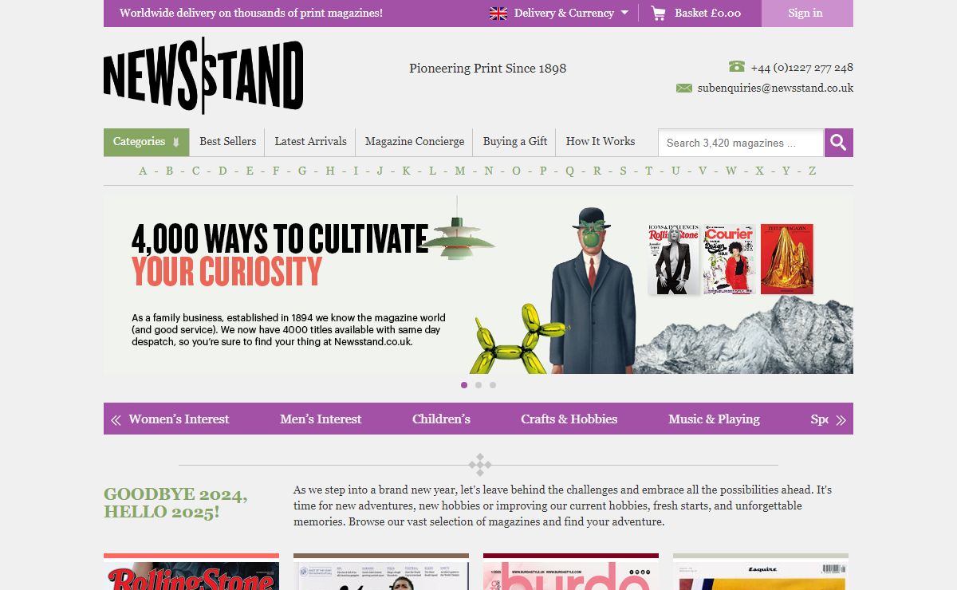Screen dimensions: 957x590
Task: Click the green telephone icon
Action: [736, 67]
